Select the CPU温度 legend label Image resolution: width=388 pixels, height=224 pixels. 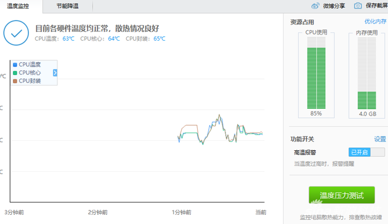coord(30,65)
